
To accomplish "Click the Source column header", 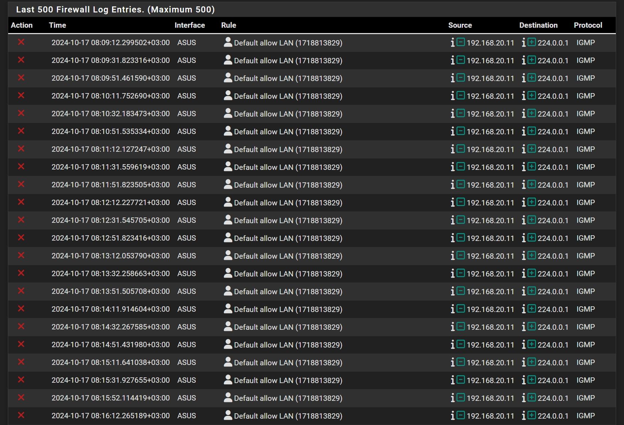I will [x=460, y=25].
